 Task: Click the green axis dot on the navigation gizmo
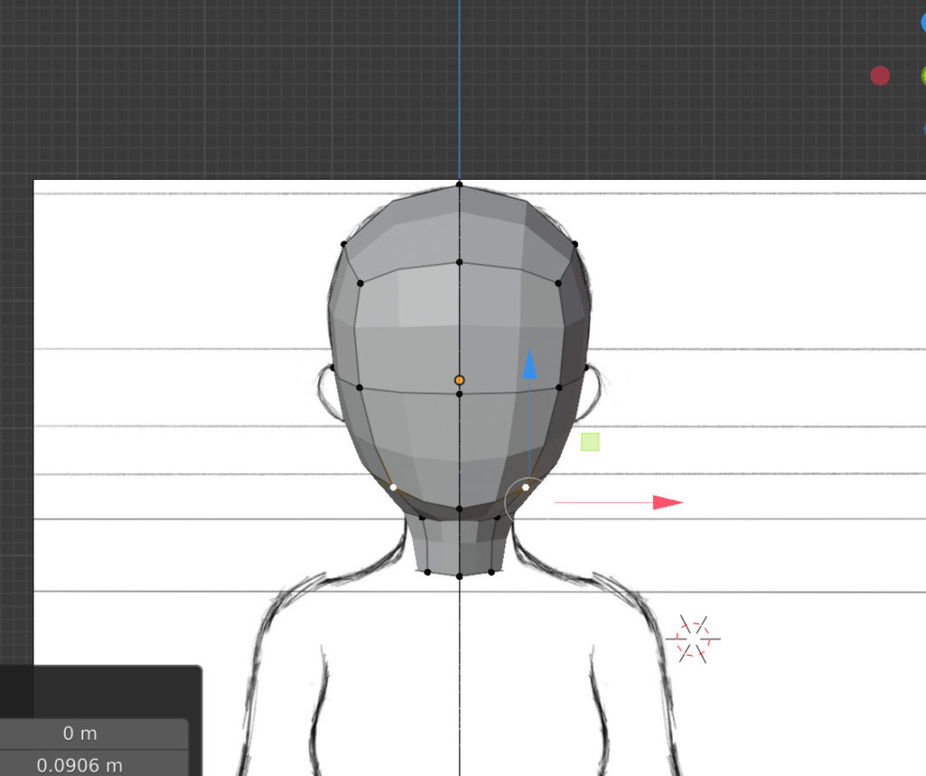tap(921, 76)
